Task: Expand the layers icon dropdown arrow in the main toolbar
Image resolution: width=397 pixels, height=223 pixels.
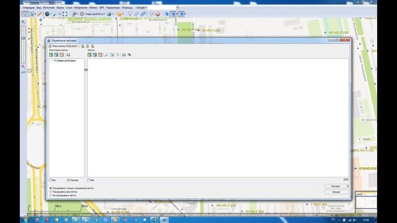Action: 113,14
